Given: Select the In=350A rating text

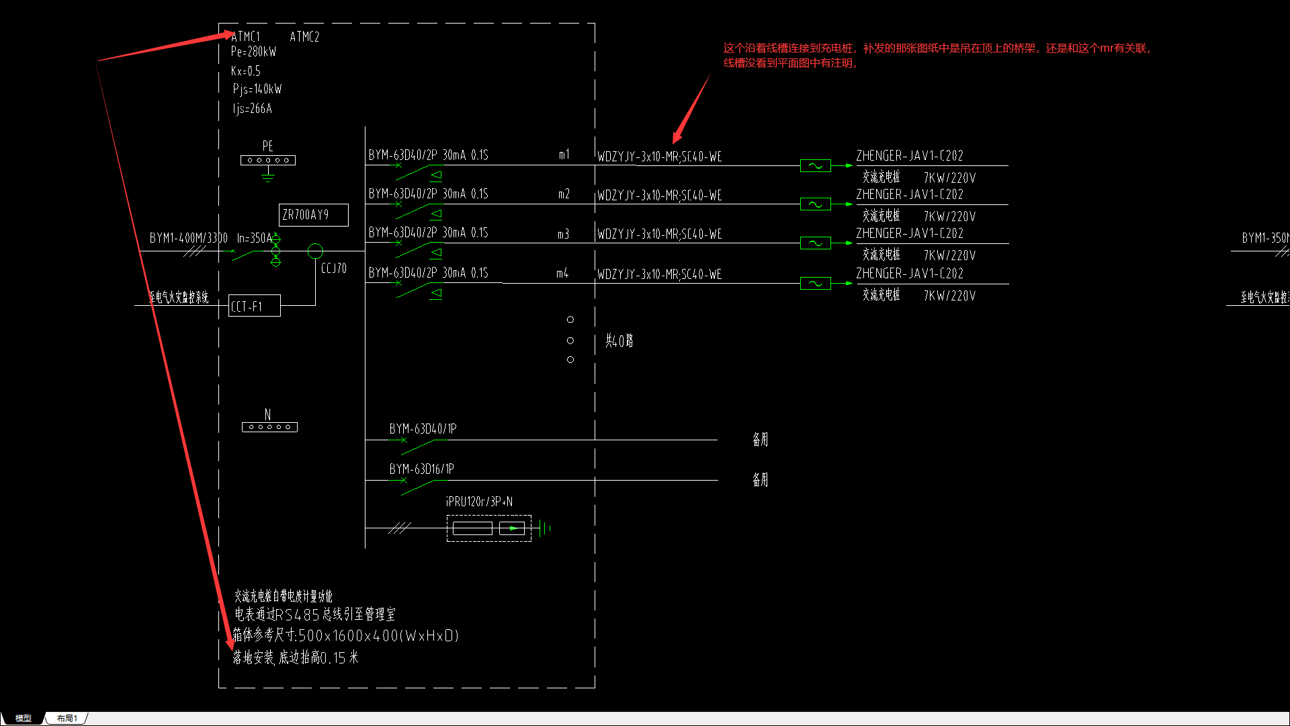Looking at the screenshot, I should click(255, 238).
